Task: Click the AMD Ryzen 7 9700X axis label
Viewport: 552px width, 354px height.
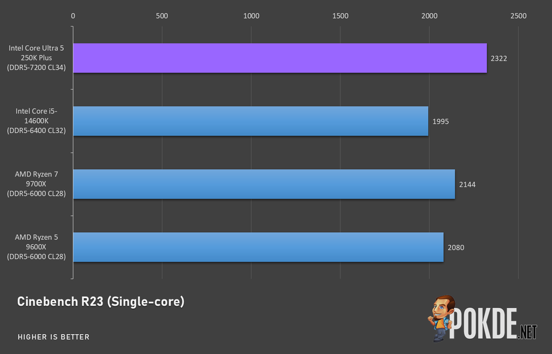Action: [x=36, y=184]
